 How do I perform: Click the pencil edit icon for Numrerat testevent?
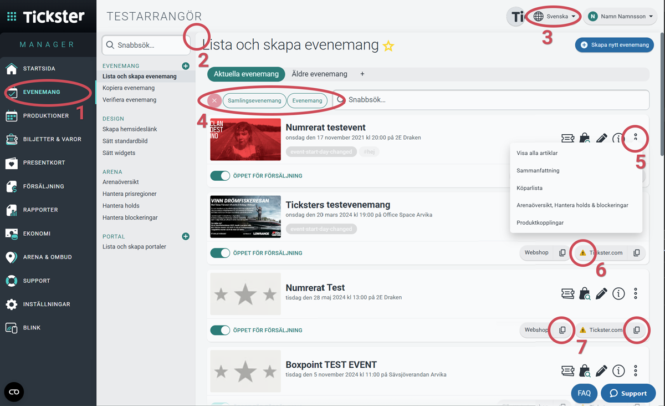coord(601,139)
